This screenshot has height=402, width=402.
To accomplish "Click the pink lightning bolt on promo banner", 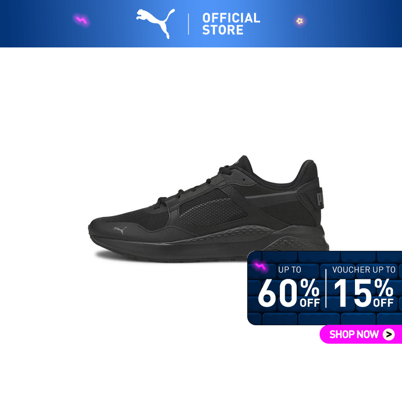I will tap(260, 267).
